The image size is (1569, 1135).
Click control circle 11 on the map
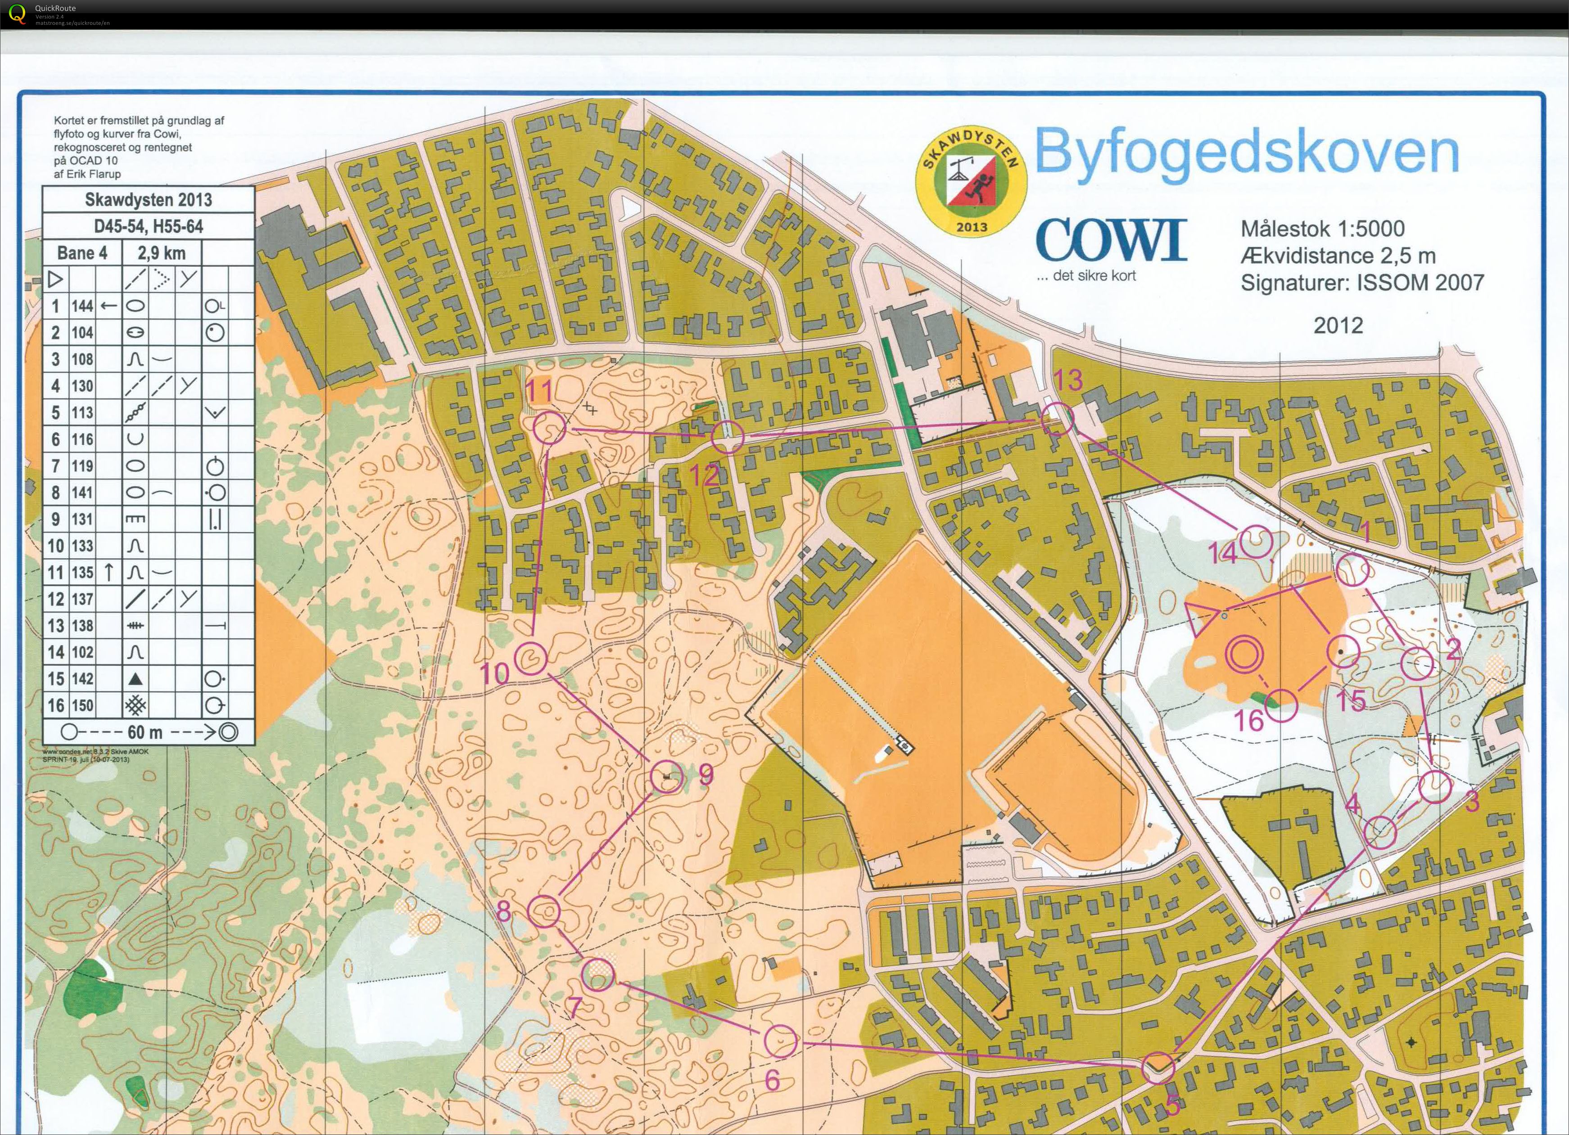click(x=551, y=429)
